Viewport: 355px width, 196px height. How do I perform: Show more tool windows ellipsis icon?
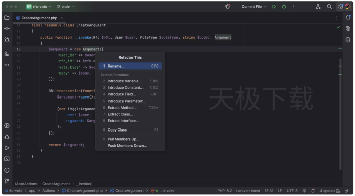click(7, 65)
